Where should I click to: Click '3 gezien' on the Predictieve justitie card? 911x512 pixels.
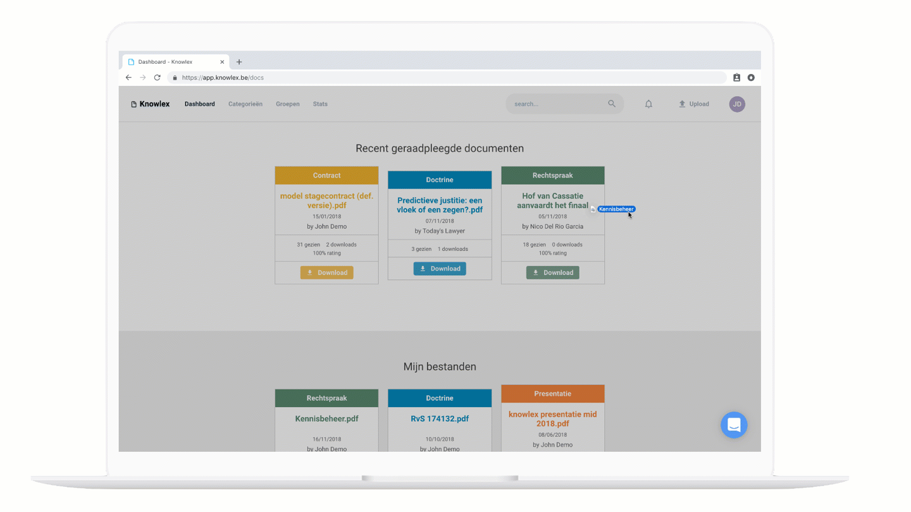coord(421,249)
